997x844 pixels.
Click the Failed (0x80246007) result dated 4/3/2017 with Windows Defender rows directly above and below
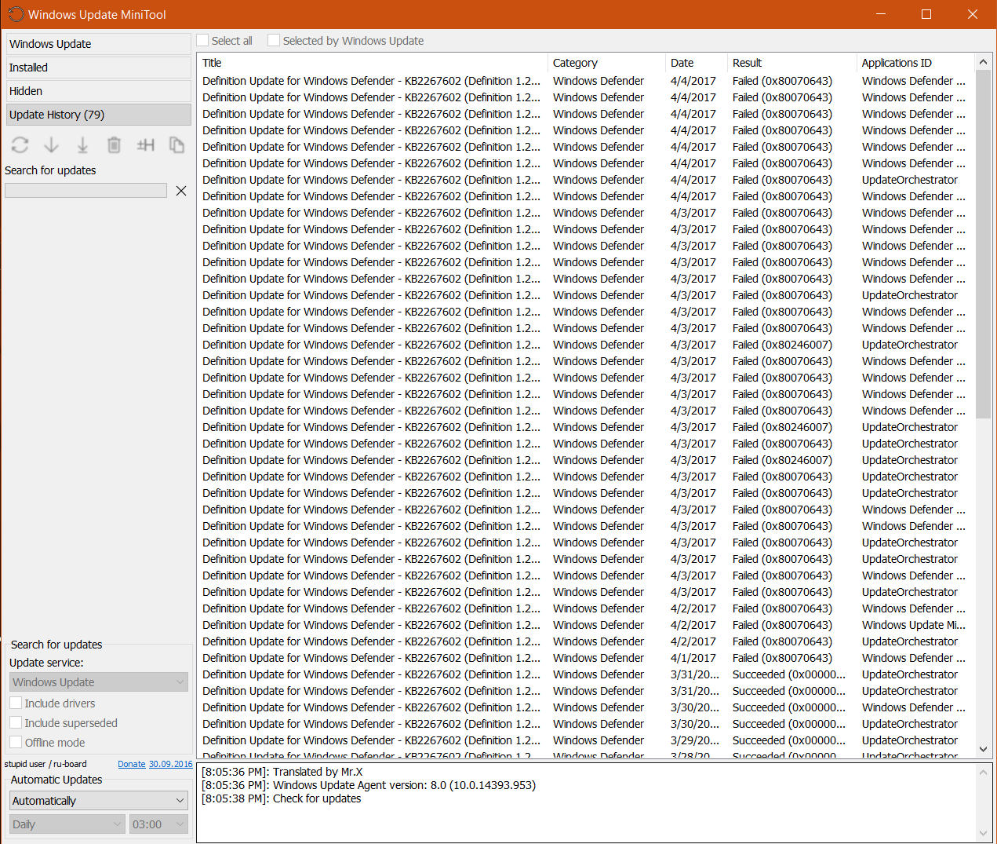click(782, 345)
